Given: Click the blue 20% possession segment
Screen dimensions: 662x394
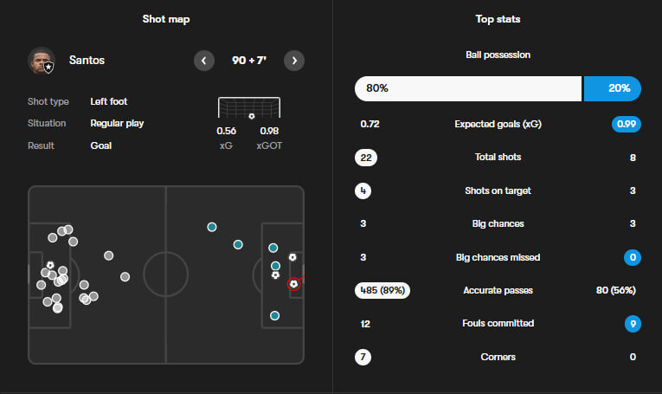Looking at the screenshot, I should 613,88.
